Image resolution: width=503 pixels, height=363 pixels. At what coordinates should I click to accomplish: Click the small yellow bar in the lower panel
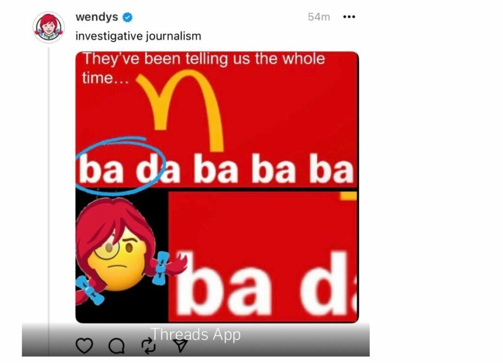tap(349, 196)
